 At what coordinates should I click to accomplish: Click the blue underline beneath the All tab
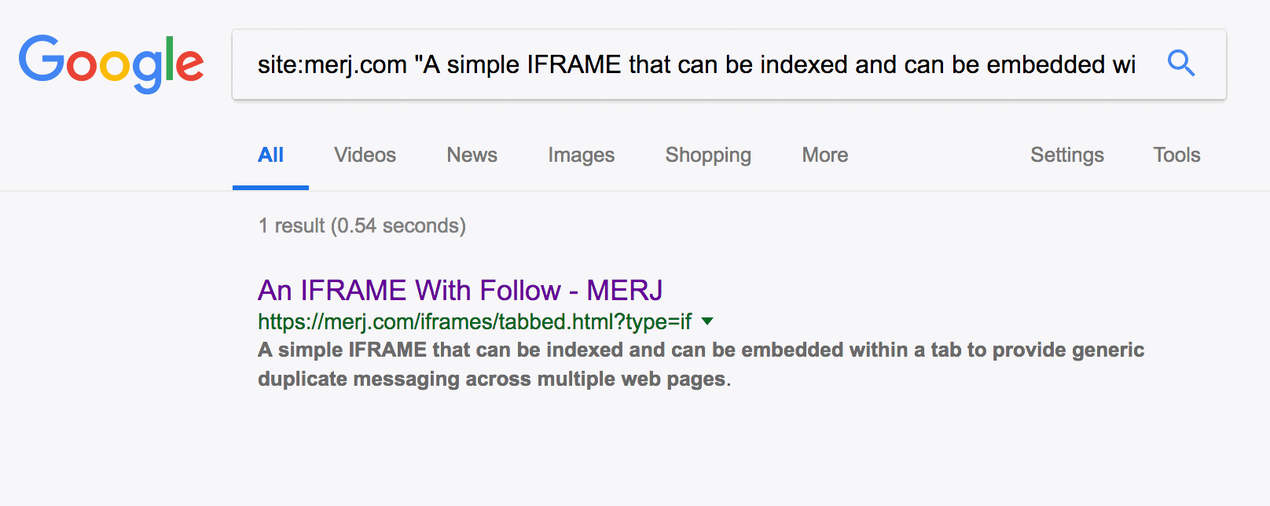click(x=270, y=188)
